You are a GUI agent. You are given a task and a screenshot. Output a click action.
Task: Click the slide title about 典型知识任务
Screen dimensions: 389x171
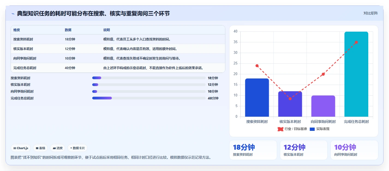click(x=93, y=13)
